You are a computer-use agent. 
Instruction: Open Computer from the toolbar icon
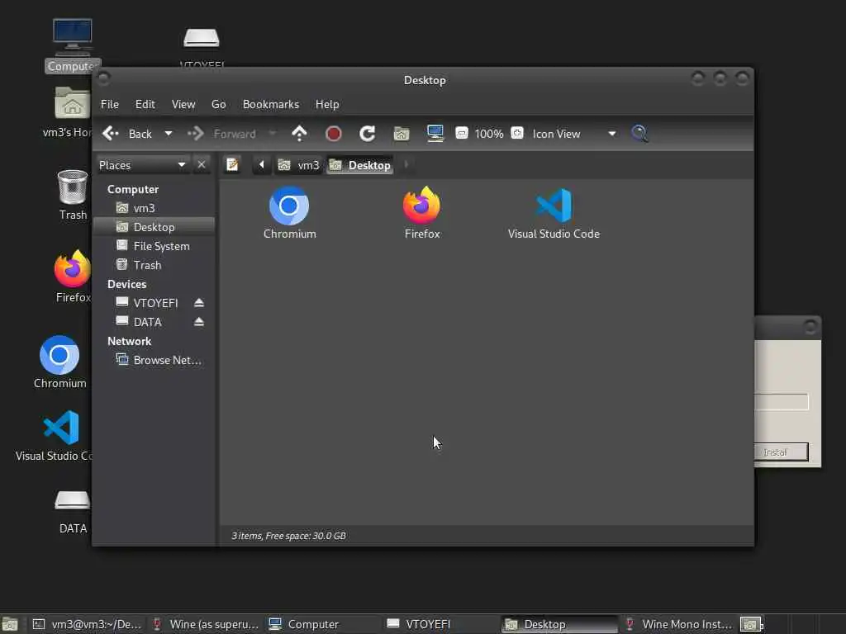(435, 133)
